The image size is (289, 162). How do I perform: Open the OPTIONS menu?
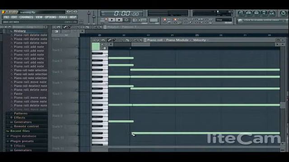pos(51,17)
